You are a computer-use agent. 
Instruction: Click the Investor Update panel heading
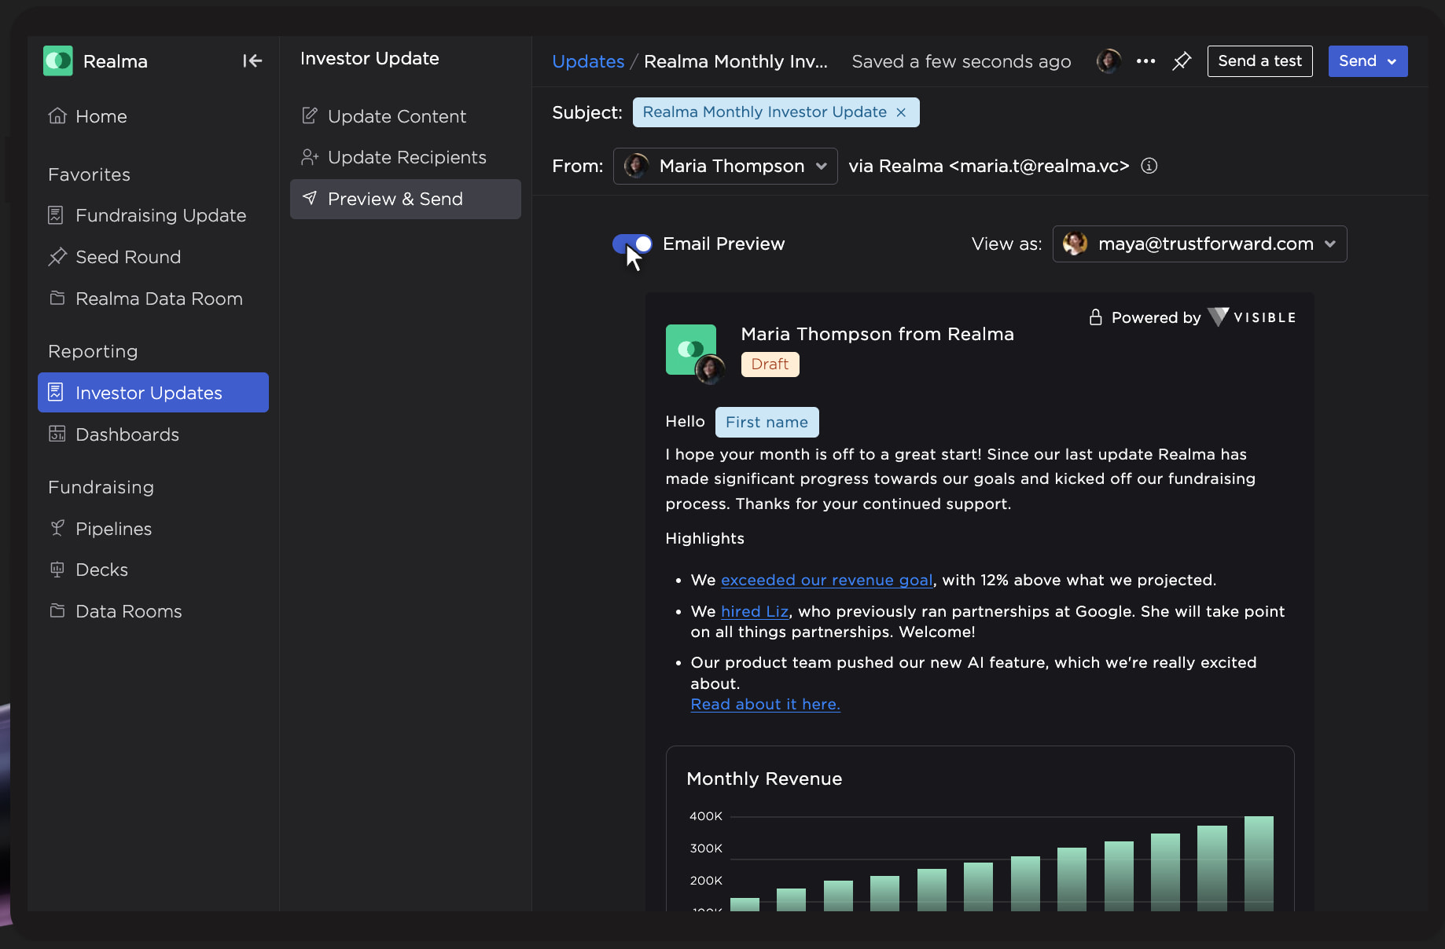point(370,58)
